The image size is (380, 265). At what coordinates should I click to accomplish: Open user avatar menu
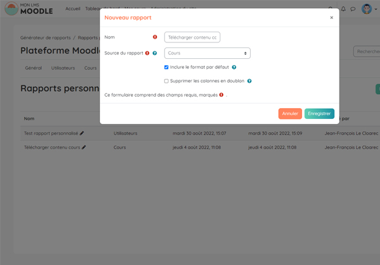[368, 9]
